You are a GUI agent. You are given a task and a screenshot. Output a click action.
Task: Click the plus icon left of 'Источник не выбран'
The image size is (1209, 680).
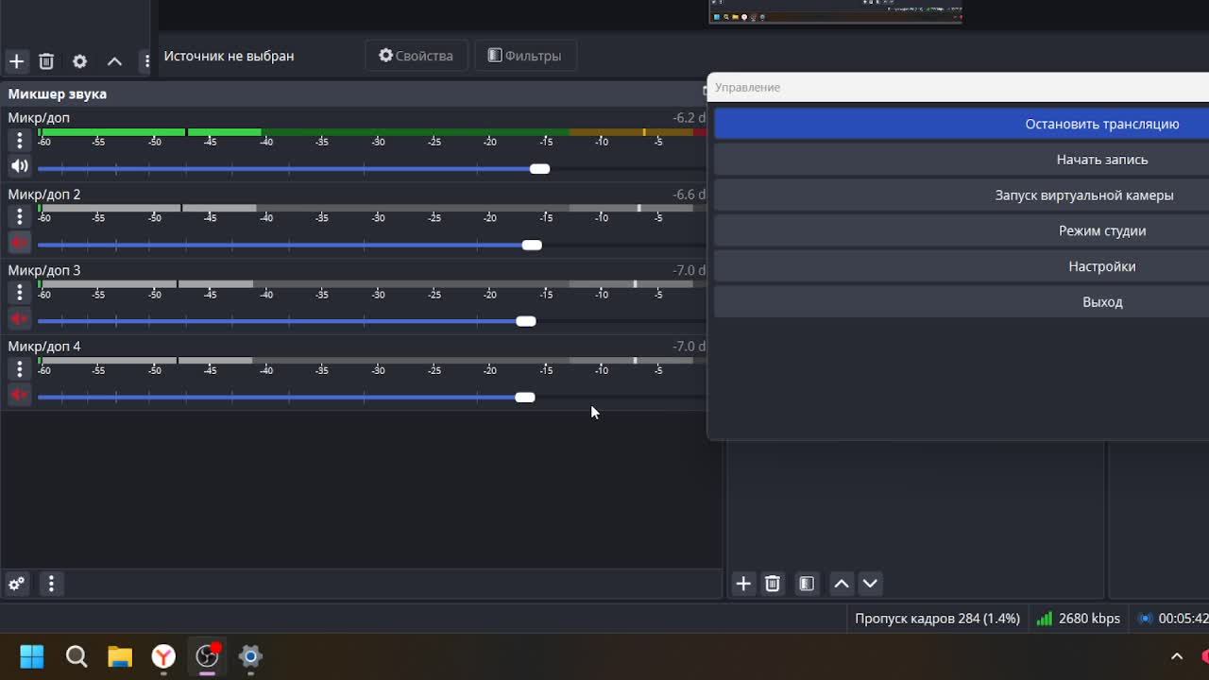tap(16, 61)
